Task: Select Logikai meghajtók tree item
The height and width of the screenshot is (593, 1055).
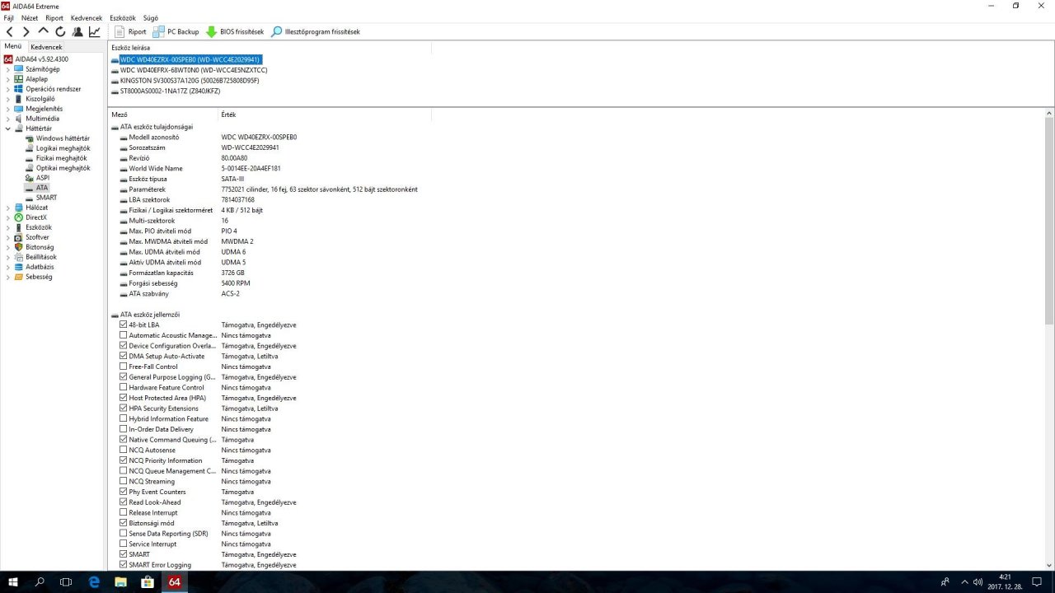Action: coord(63,148)
